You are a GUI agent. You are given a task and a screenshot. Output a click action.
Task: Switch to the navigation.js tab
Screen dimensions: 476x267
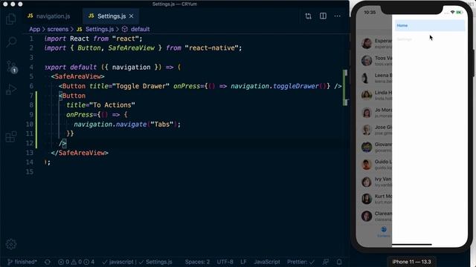[x=50, y=16]
